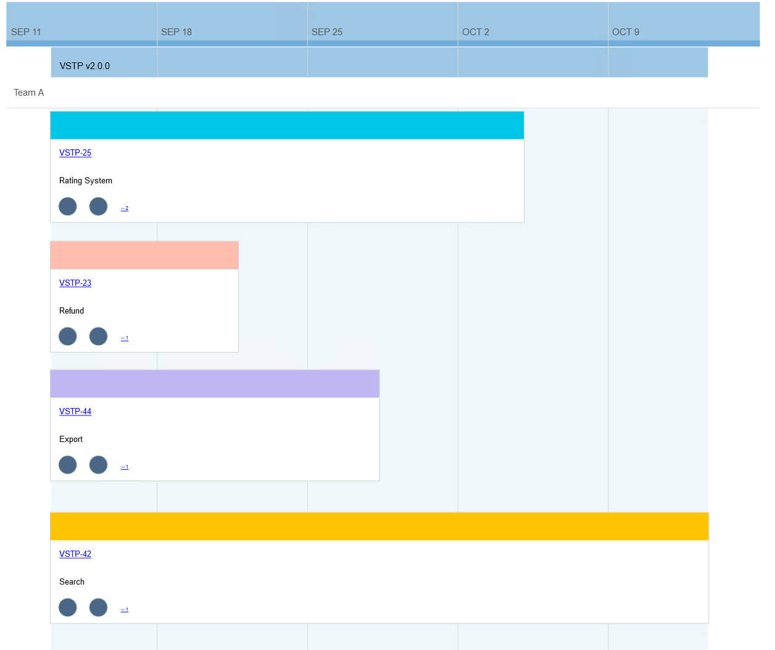The width and height of the screenshot is (775, 650).
Task: Open the VSTP-42 issue link
Action: coord(75,554)
